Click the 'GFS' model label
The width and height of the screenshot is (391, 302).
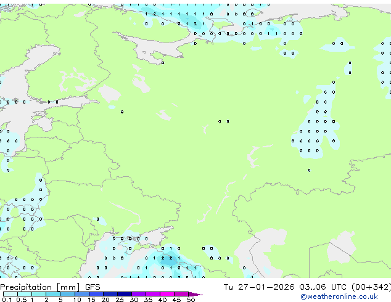point(93,287)
